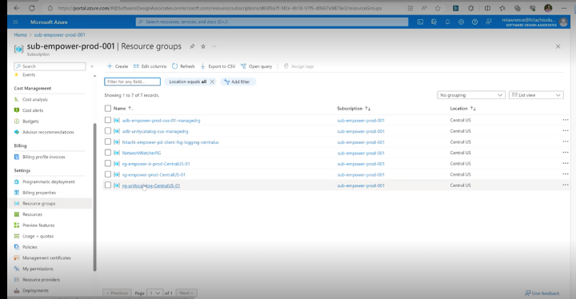Screen dimensions: 576x299
Task: Create a new resource group
Action: 118,66
